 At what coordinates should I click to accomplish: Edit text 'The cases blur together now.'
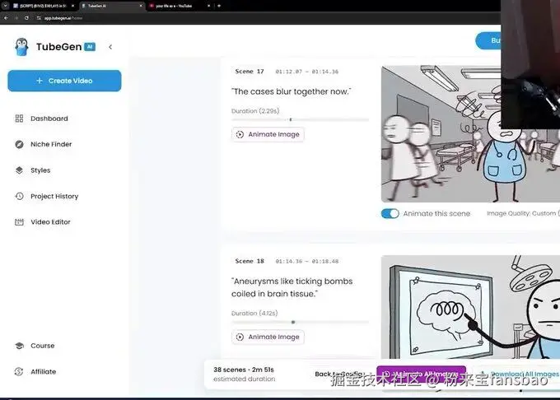point(292,91)
